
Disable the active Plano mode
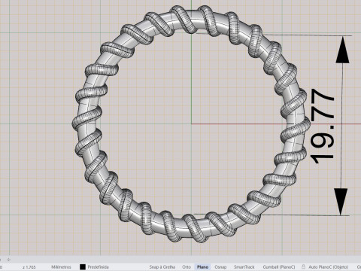(202, 267)
